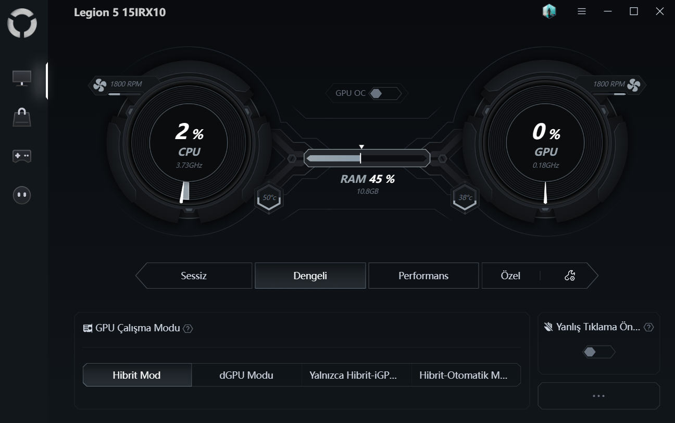Click the 0.18GHz GPU frequency value
Image resolution: width=675 pixels, height=423 pixels.
[545, 165]
